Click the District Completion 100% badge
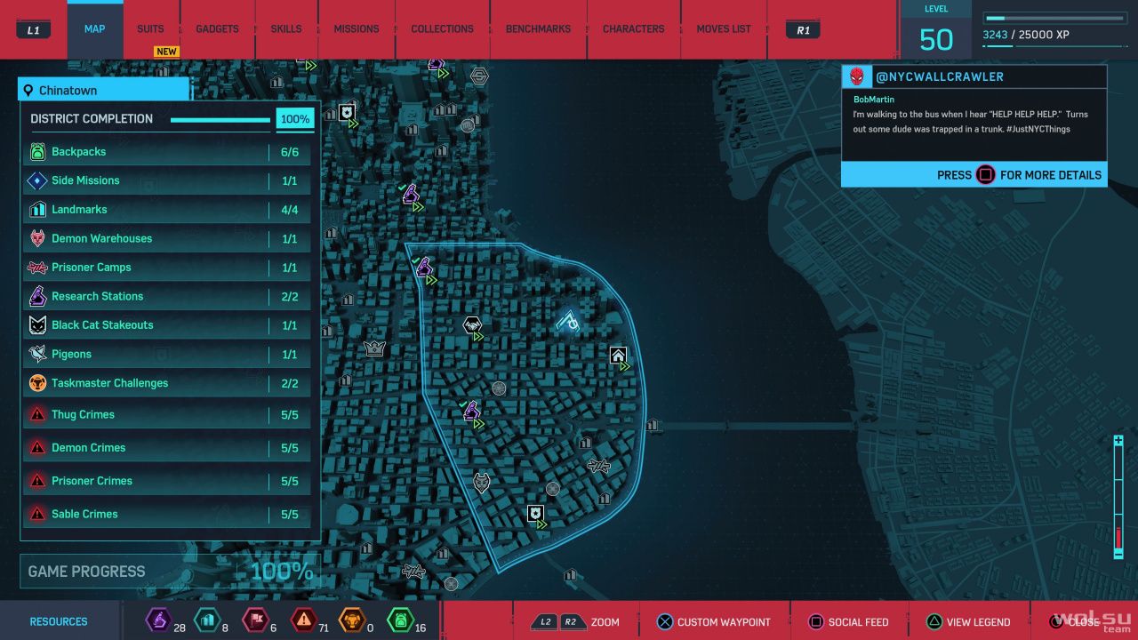 (x=295, y=119)
